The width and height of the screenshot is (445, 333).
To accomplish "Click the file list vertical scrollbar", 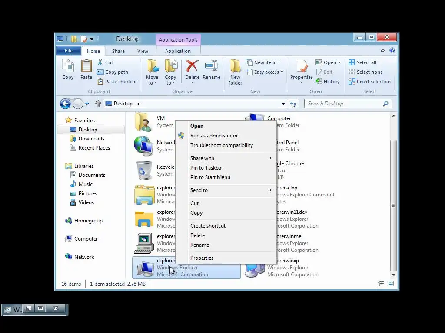I will pos(393,205).
